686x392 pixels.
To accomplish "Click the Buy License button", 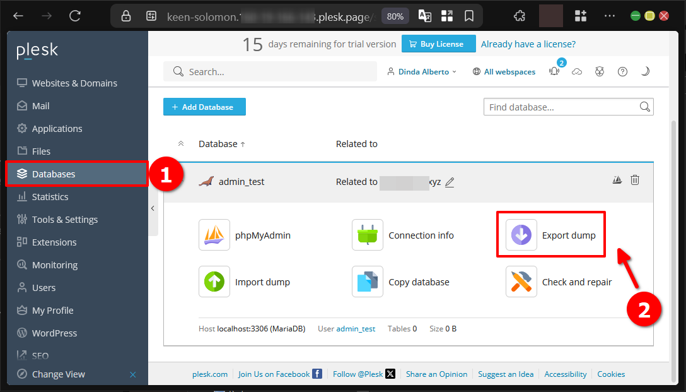I will (438, 44).
